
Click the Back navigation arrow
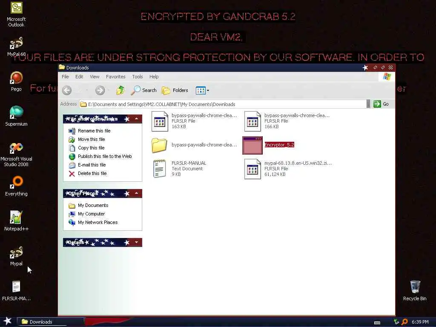(67, 90)
